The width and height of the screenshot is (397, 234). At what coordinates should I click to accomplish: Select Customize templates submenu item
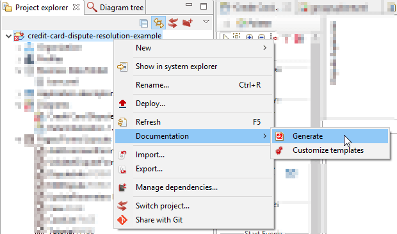[x=330, y=150]
